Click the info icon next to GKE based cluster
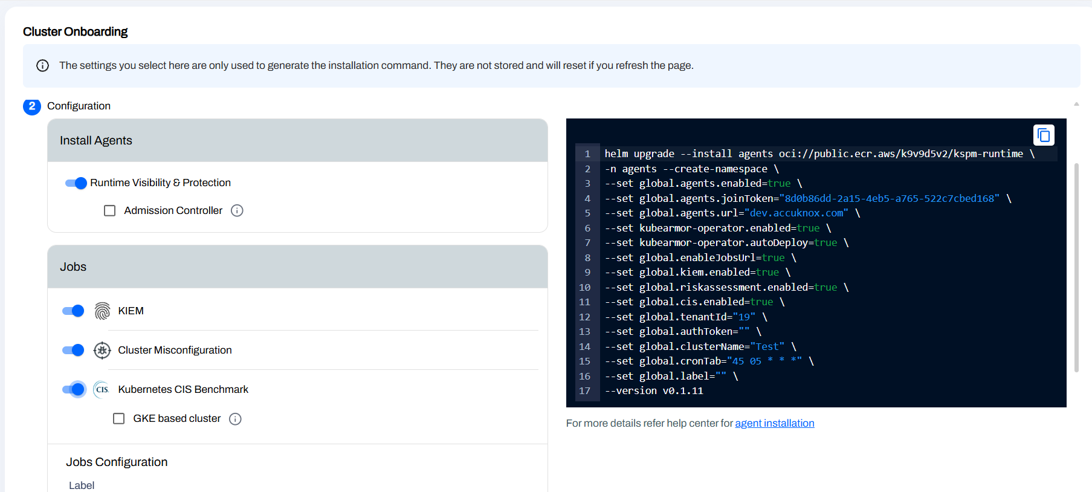The height and width of the screenshot is (492, 1092). point(235,419)
